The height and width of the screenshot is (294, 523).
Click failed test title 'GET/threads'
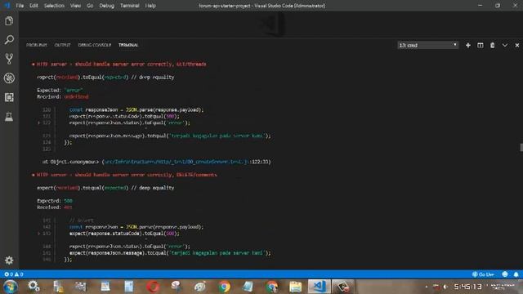point(122,64)
